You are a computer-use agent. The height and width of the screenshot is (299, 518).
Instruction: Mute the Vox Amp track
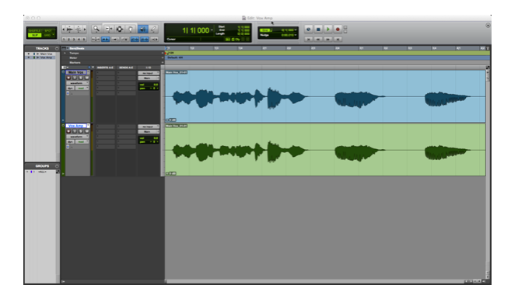[x=87, y=131]
